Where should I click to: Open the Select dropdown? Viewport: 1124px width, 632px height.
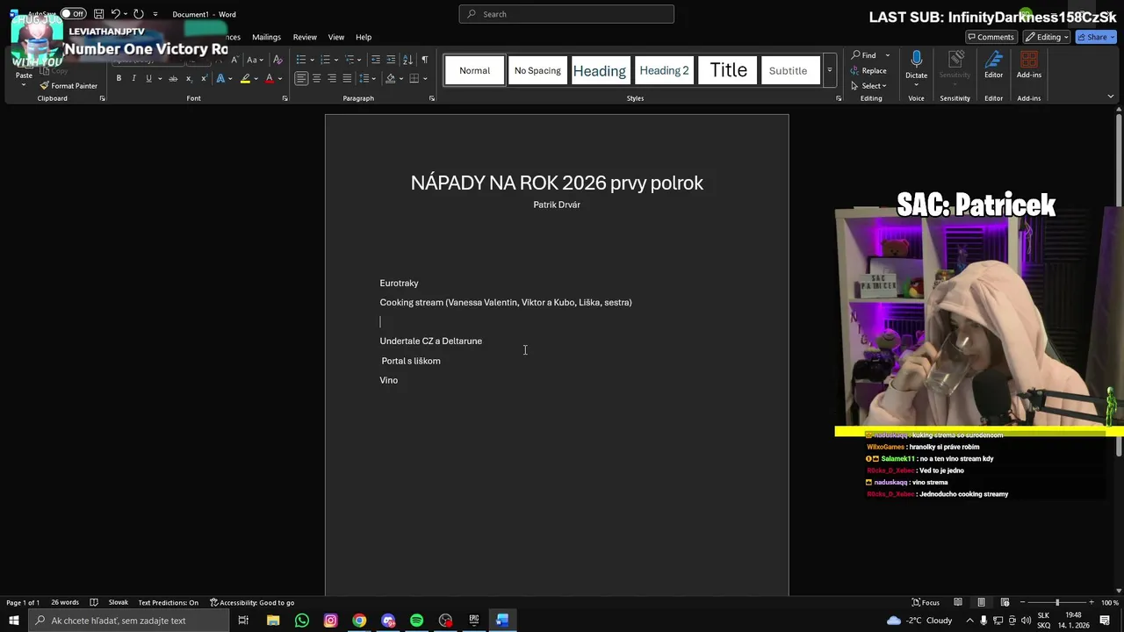point(868,86)
